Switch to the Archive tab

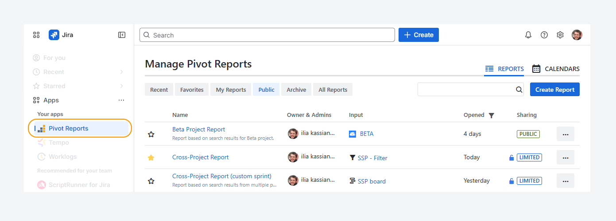(296, 90)
